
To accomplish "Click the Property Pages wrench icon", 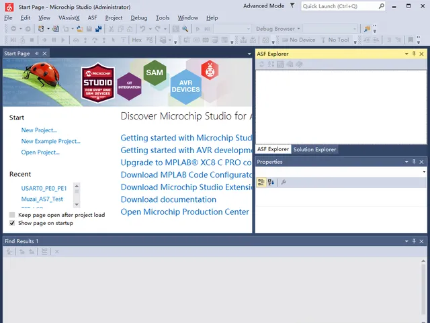I will pyautogui.click(x=284, y=183).
